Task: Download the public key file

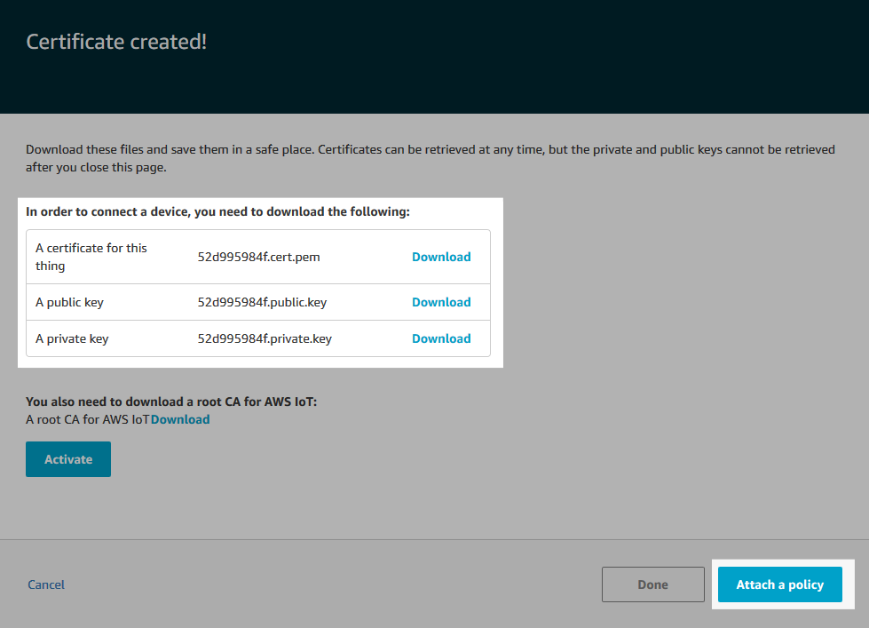Action: [x=441, y=302]
